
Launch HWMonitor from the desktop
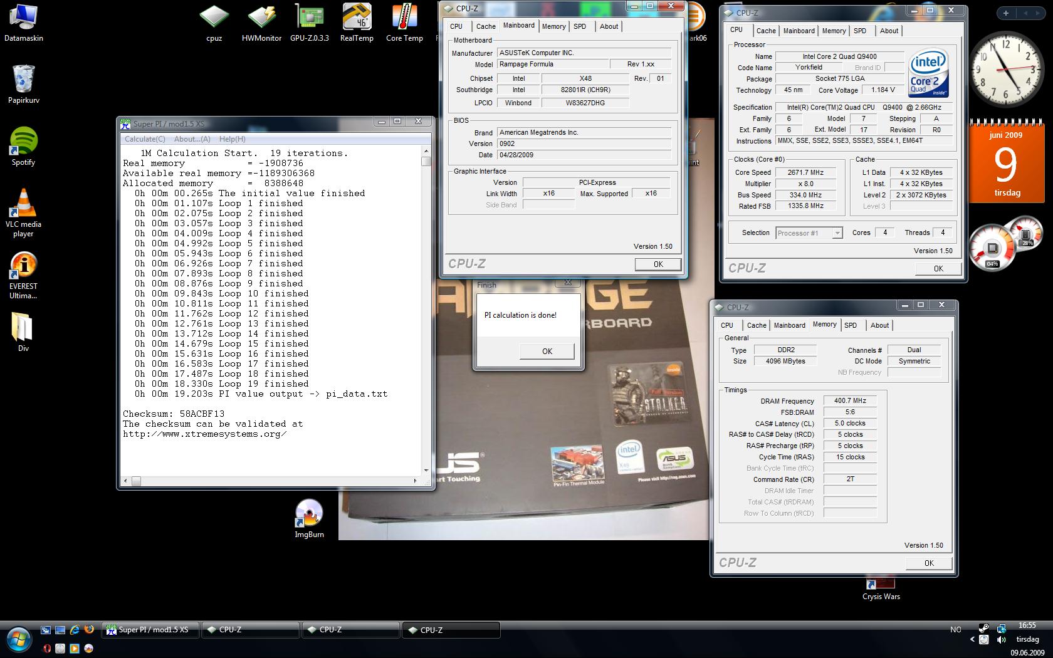pos(262,23)
